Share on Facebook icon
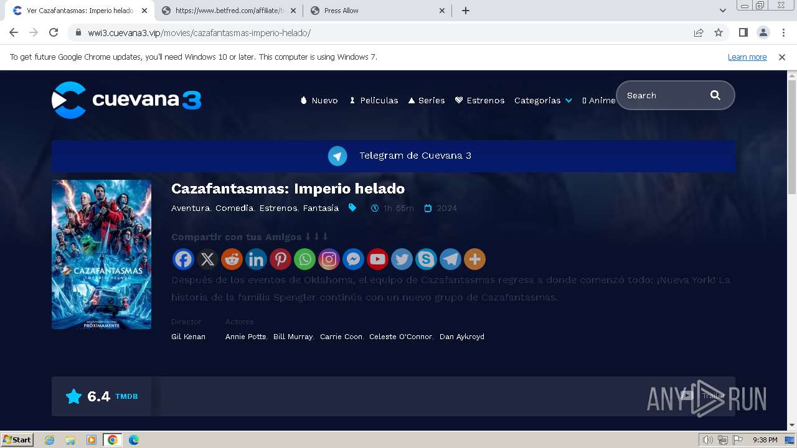Image resolution: width=797 pixels, height=448 pixels. (183, 259)
